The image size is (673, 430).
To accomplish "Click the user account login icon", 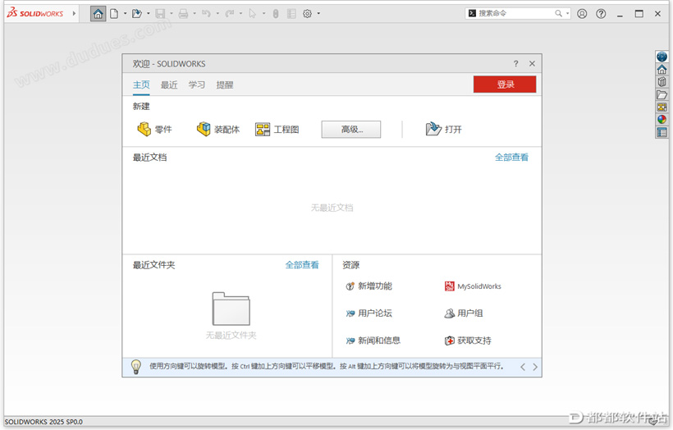I will (x=582, y=14).
